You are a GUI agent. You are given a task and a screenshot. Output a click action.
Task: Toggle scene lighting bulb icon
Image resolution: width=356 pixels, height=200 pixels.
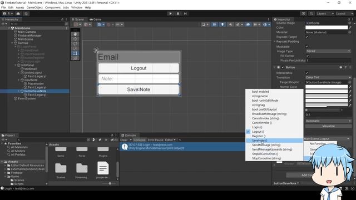(x=222, y=24)
